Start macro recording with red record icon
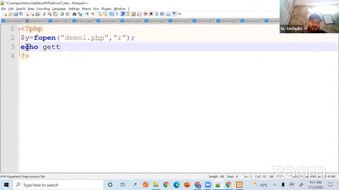 tap(146, 14)
